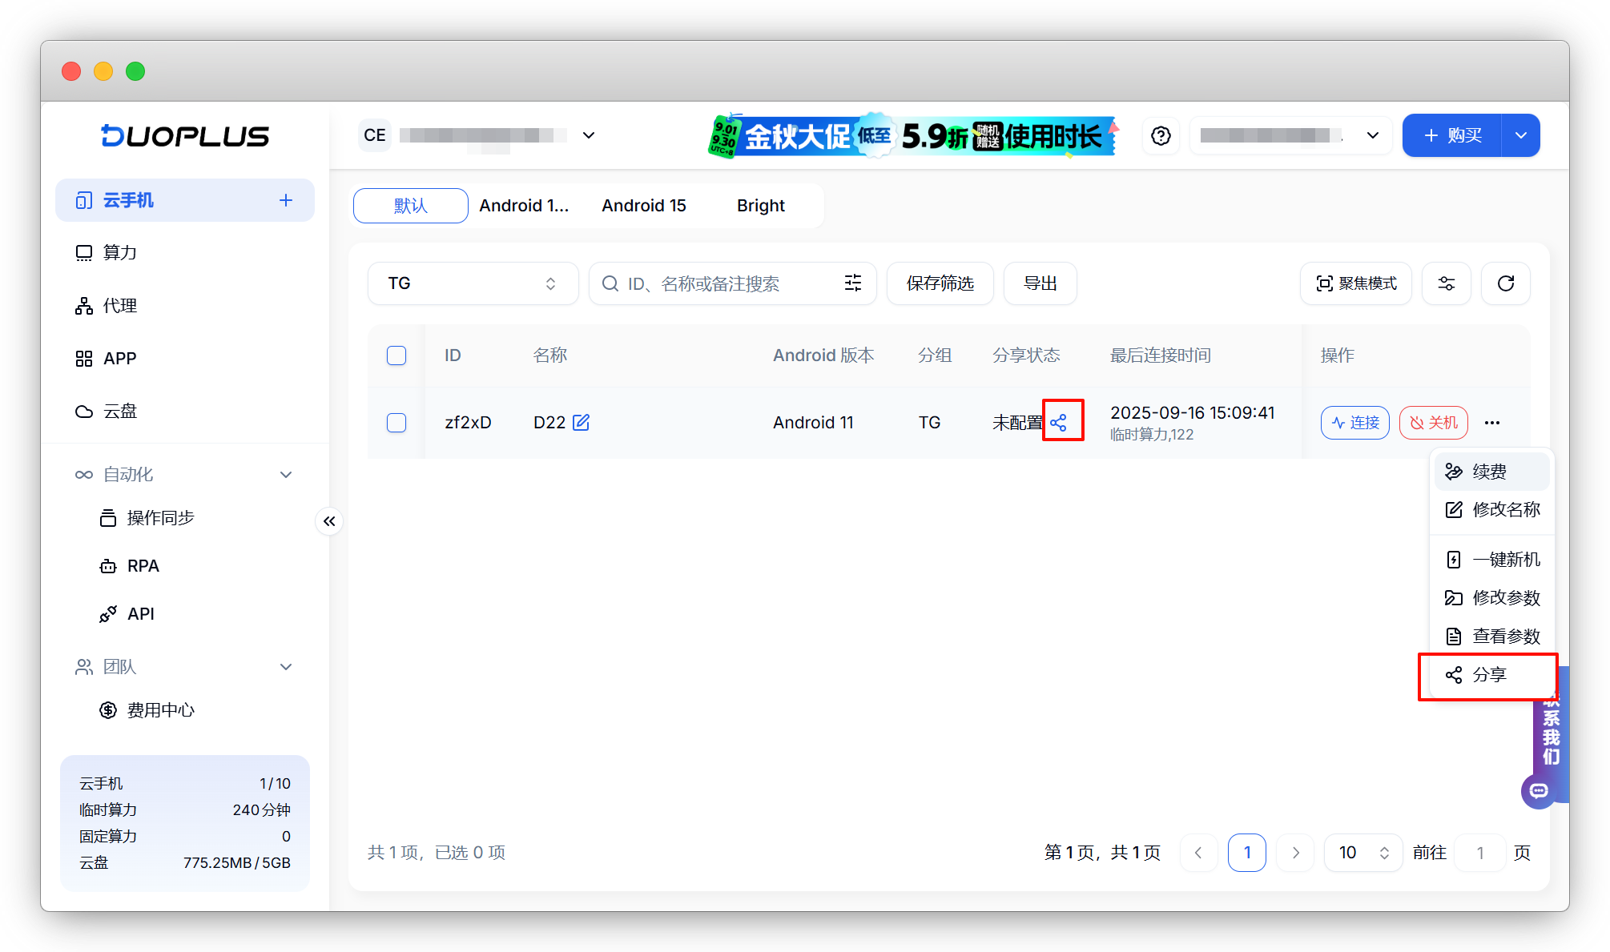Click the refresh icon button
Viewport: 1610px width, 952px height.
(x=1505, y=283)
